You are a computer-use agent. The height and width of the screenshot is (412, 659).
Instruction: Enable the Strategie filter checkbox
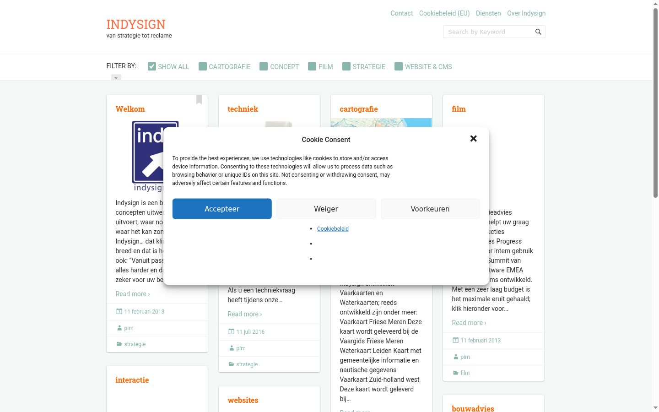346,66
